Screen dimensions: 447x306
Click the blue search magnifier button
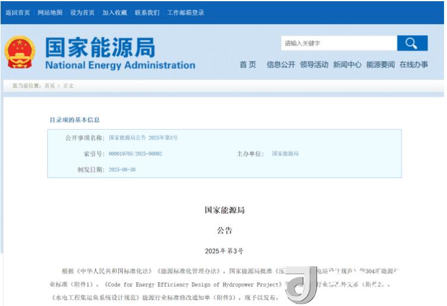(x=412, y=43)
